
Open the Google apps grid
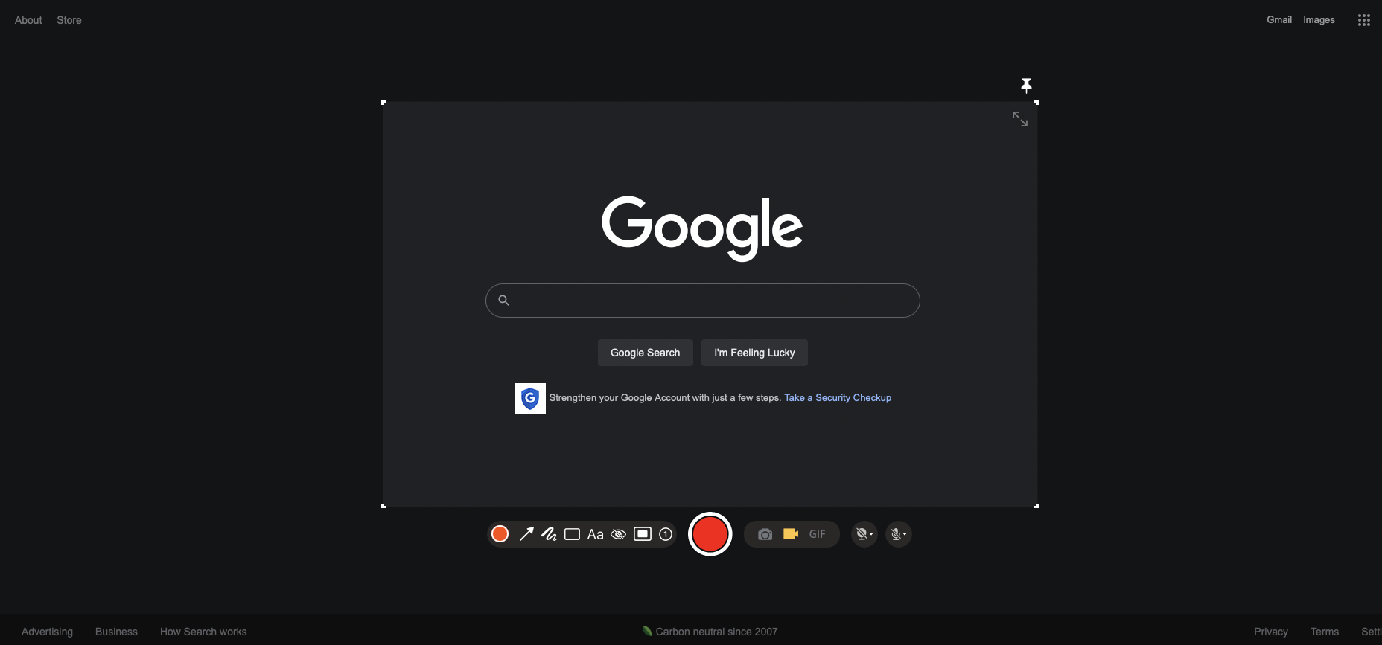pyautogui.click(x=1364, y=20)
